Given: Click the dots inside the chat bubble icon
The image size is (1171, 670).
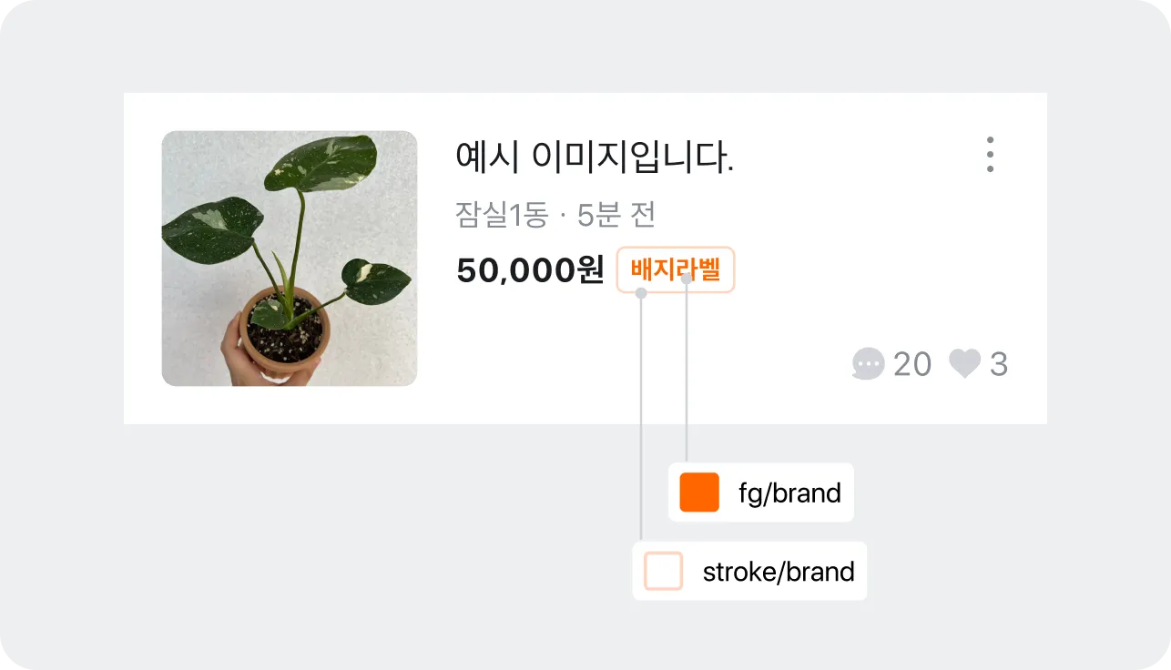Looking at the screenshot, I should pos(869,361).
